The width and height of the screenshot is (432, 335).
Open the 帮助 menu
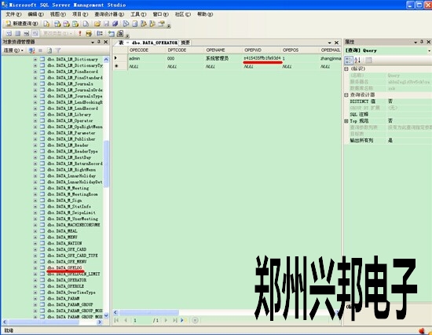205,14
